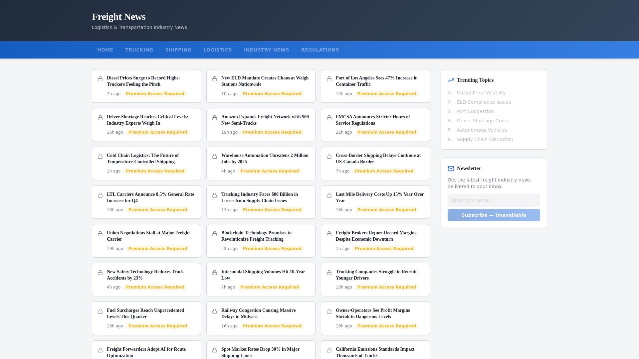Select Port Congestion trending topic
Screen dimensions: 639x359
[x=475, y=111]
